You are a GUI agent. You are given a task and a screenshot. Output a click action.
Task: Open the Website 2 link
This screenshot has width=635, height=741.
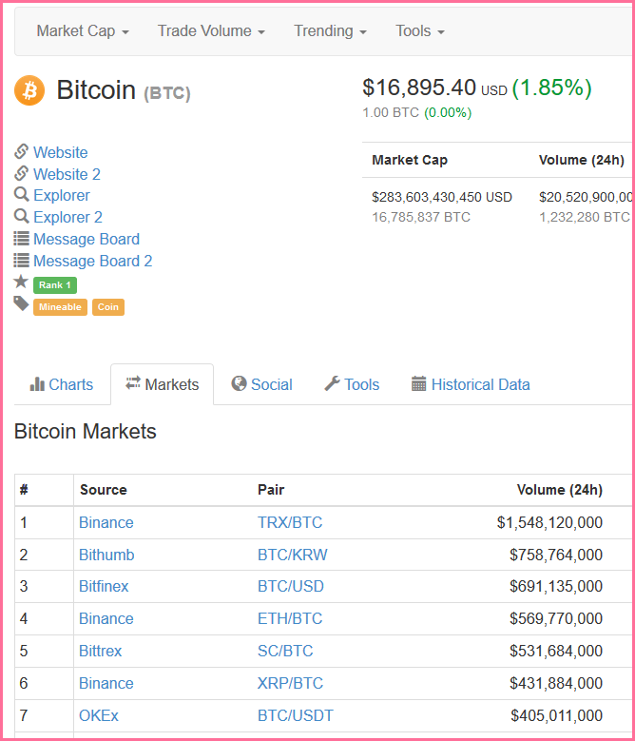tap(67, 174)
